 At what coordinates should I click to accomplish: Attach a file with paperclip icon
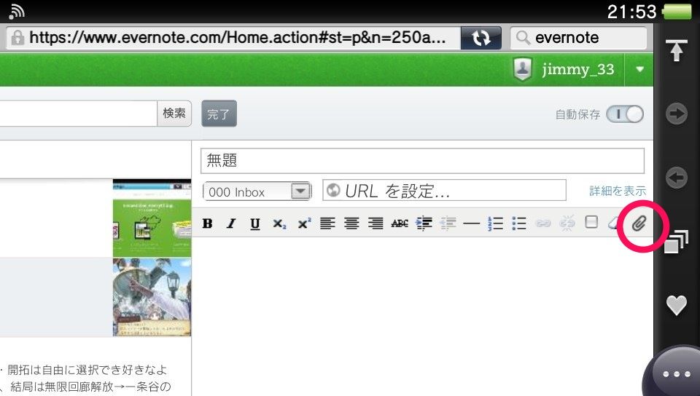[639, 223]
